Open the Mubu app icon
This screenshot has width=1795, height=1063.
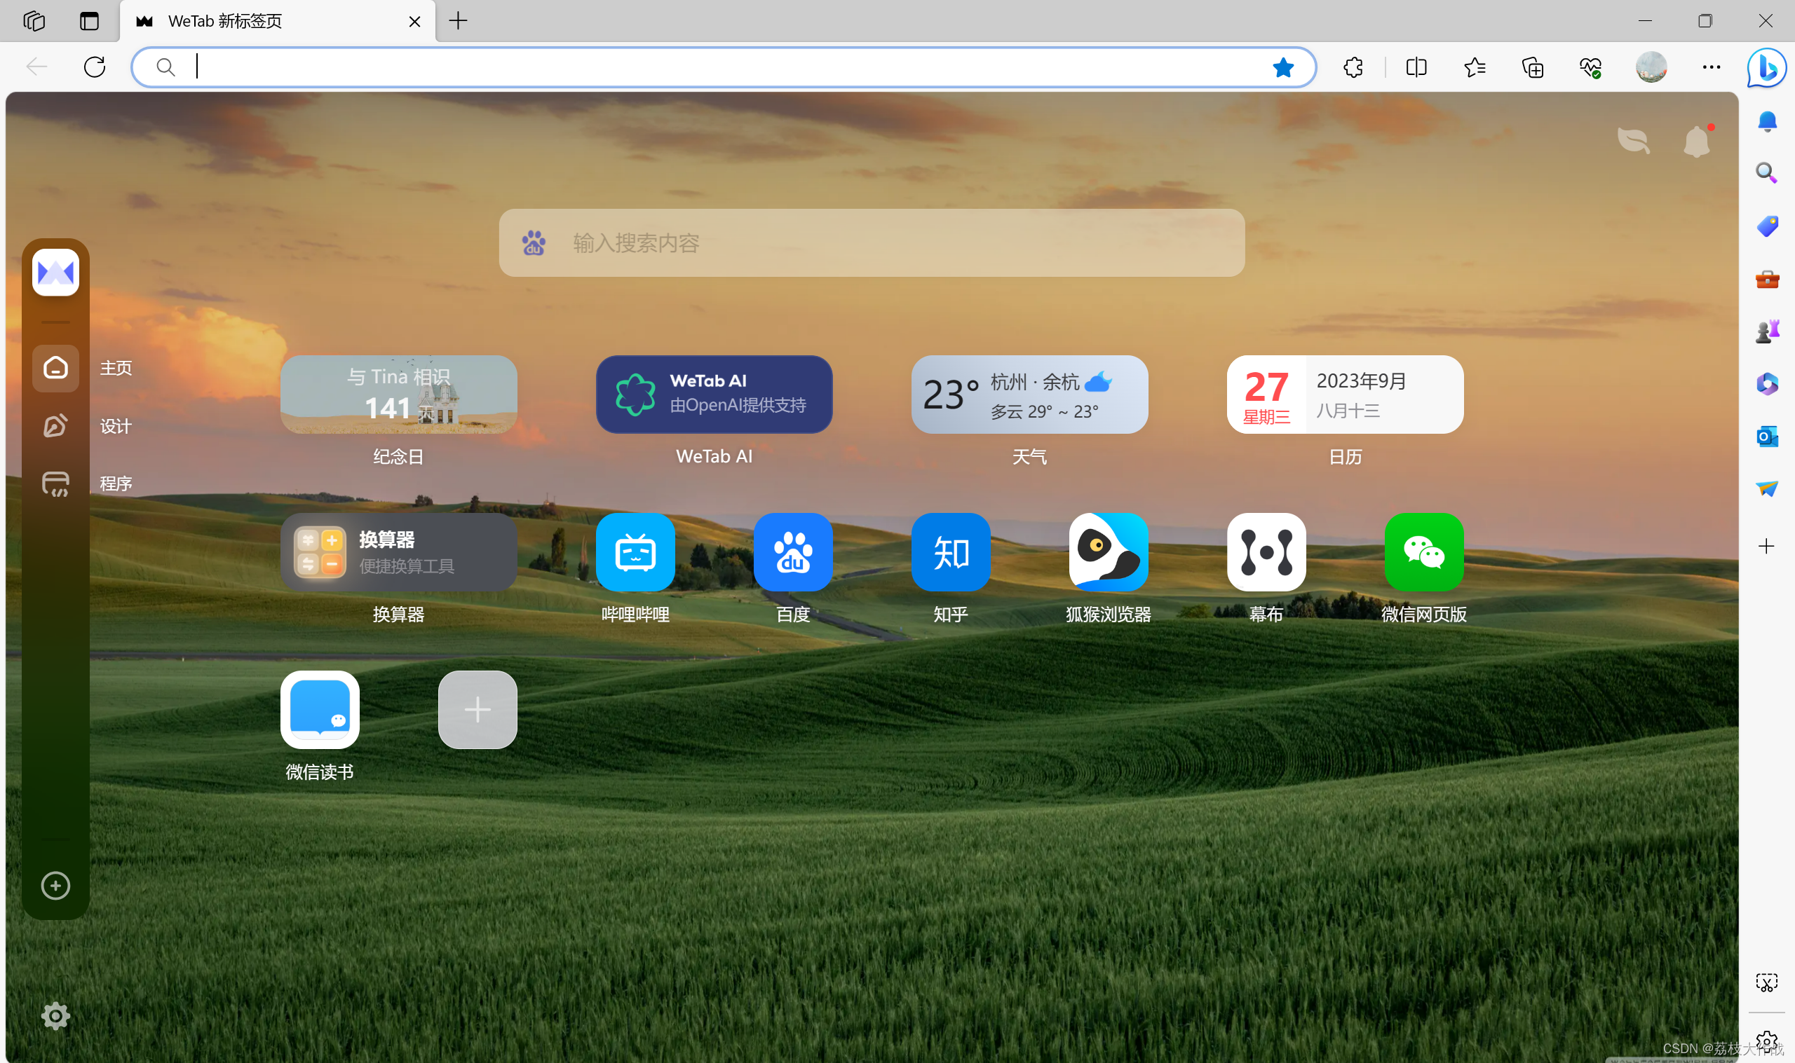click(x=1266, y=551)
